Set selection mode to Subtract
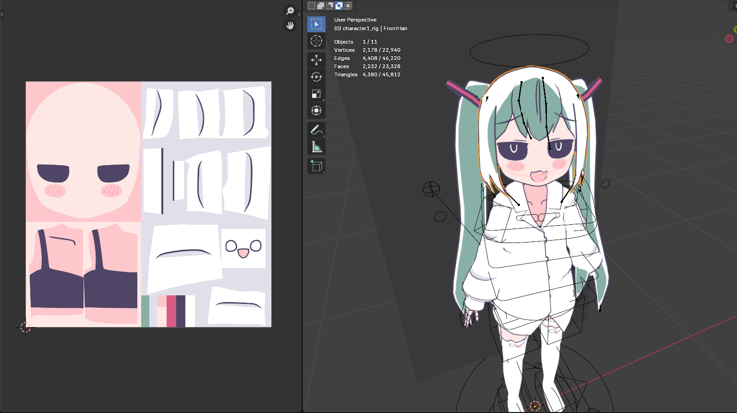Viewport: 737px width, 413px height. point(330,6)
